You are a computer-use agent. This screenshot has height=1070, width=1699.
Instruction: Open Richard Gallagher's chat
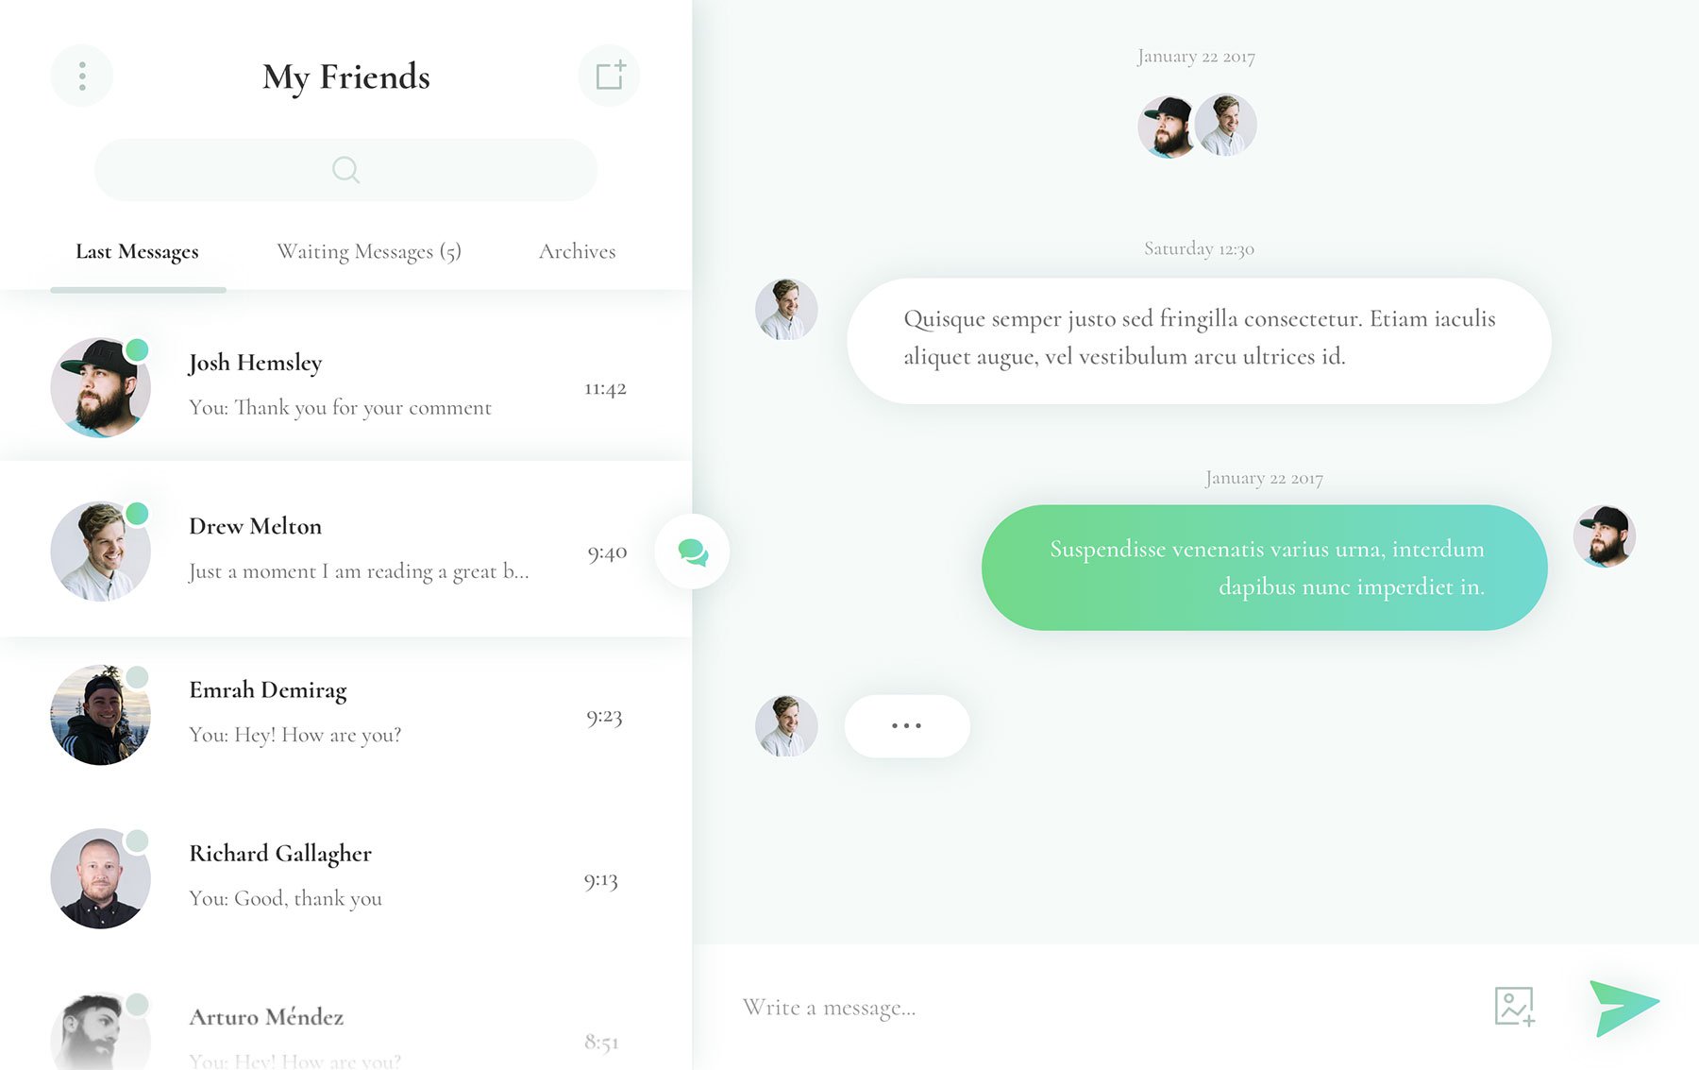coord(345,878)
